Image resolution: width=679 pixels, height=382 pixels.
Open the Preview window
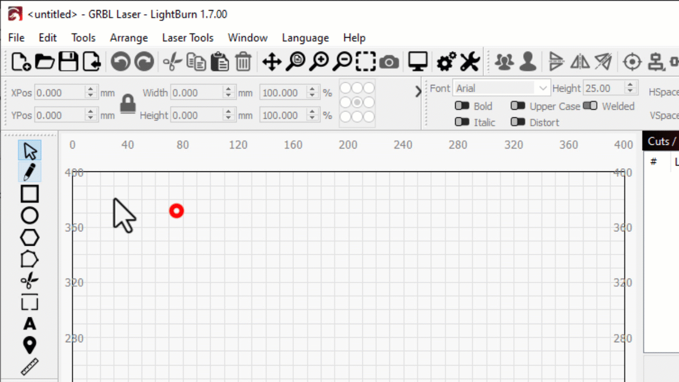417,62
